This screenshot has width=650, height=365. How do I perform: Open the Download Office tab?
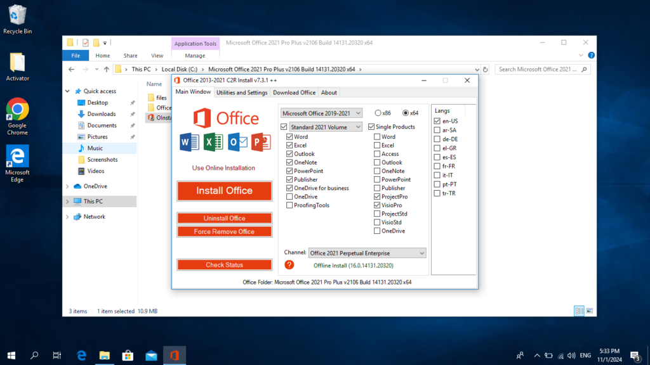[x=294, y=93]
